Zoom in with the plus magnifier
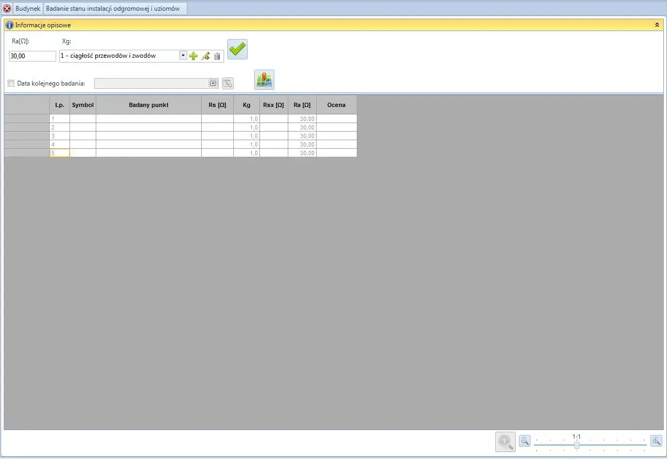This screenshot has width=667, height=459. tap(656, 441)
